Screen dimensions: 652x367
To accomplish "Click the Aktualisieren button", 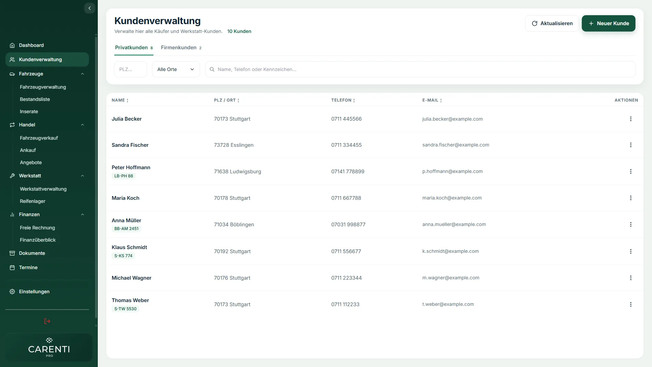I will pyautogui.click(x=552, y=23).
